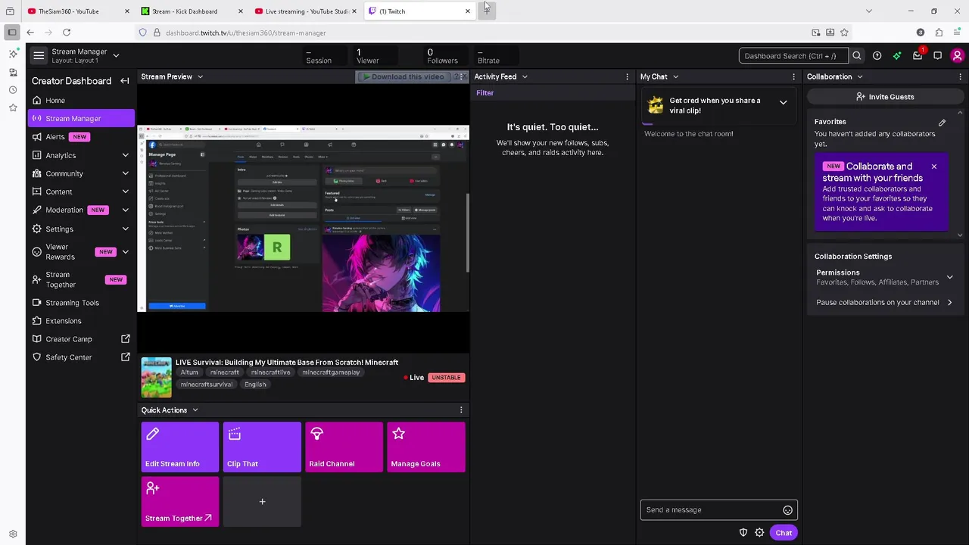Image resolution: width=969 pixels, height=545 pixels.
Task: Open Collaboration panel three-dot menu
Action: pyautogui.click(x=960, y=76)
